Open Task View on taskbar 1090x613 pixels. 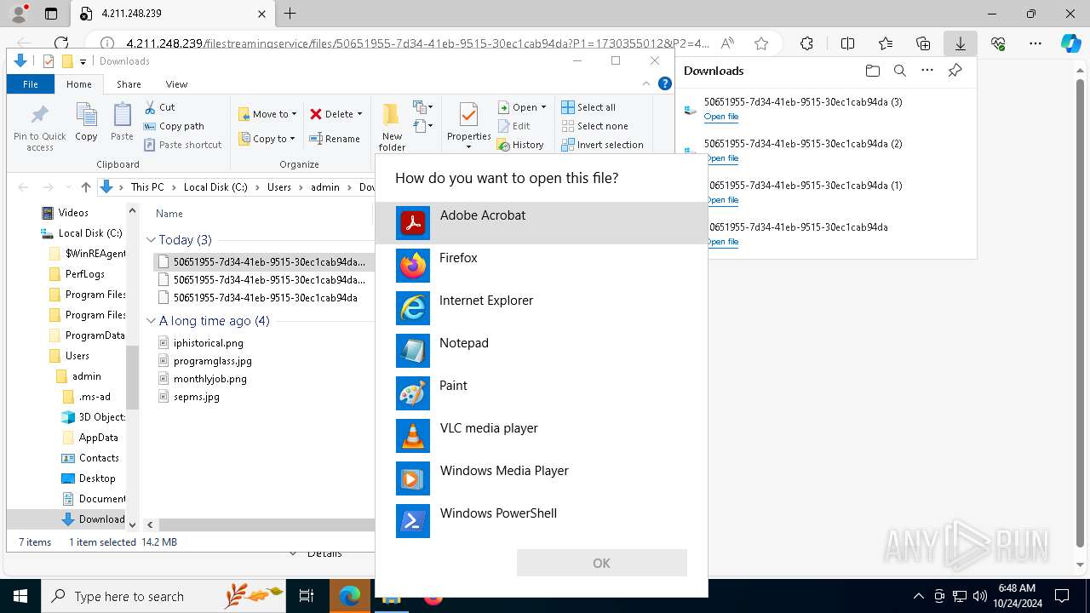[307, 596]
